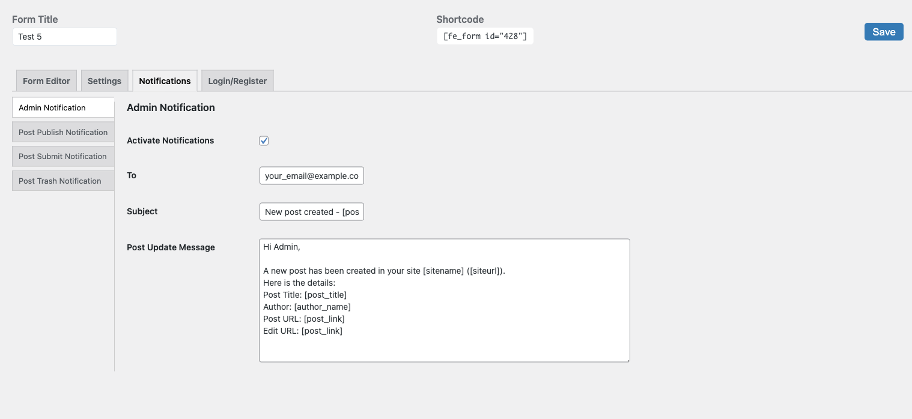Go to the Login/Register tab
This screenshot has width=912, height=419.
[237, 81]
